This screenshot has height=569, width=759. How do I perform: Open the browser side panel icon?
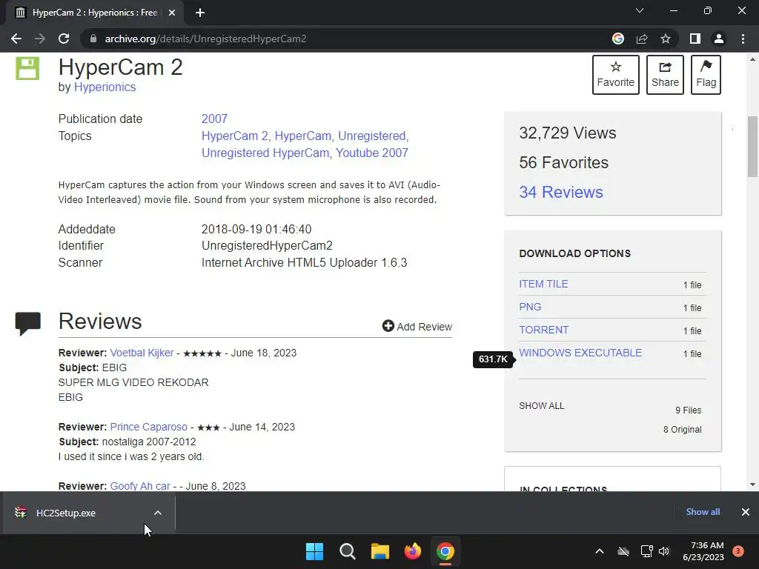[695, 39]
